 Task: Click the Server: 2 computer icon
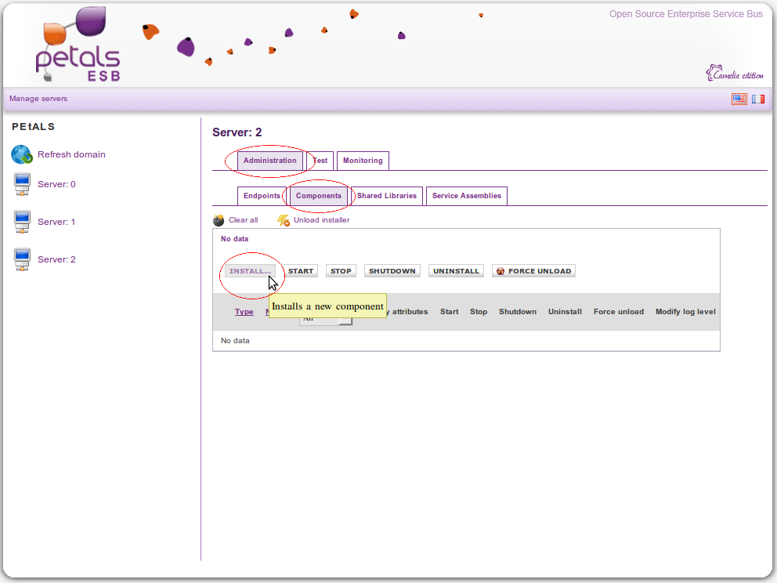coord(22,259)
